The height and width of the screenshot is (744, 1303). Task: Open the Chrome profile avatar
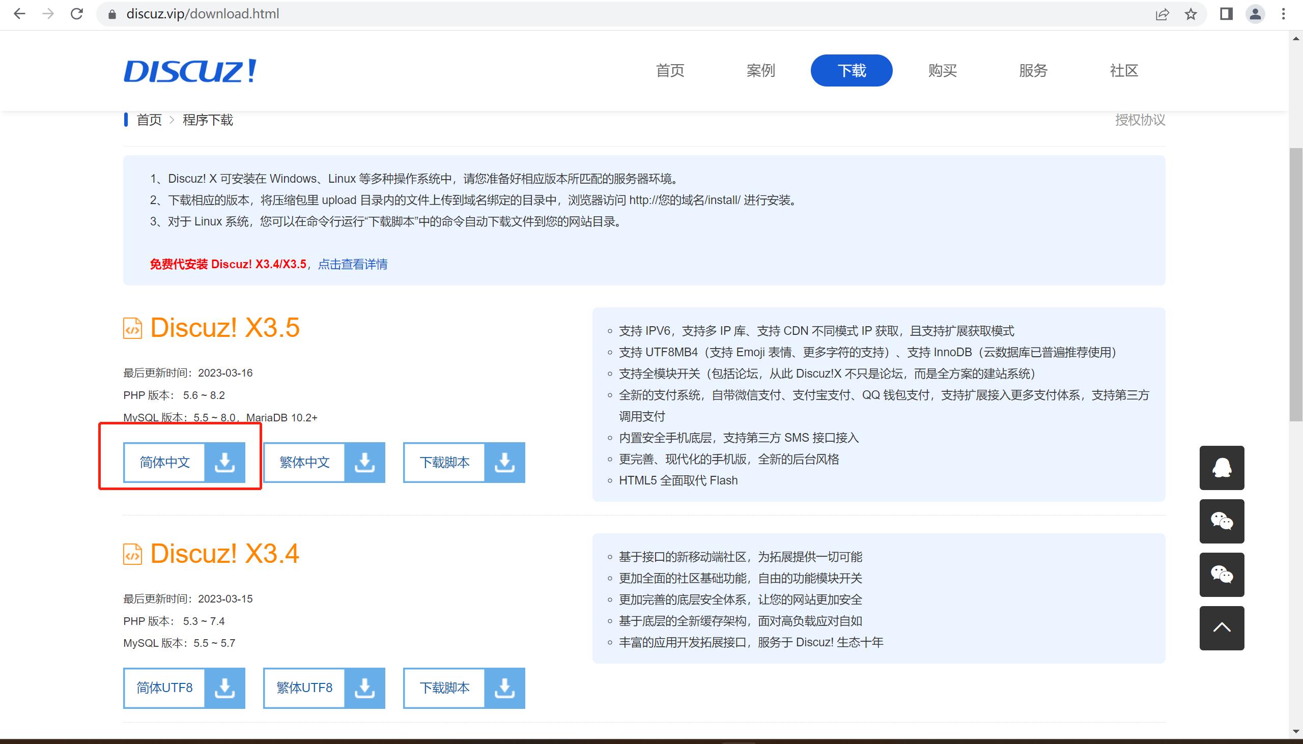(1255, 14)
